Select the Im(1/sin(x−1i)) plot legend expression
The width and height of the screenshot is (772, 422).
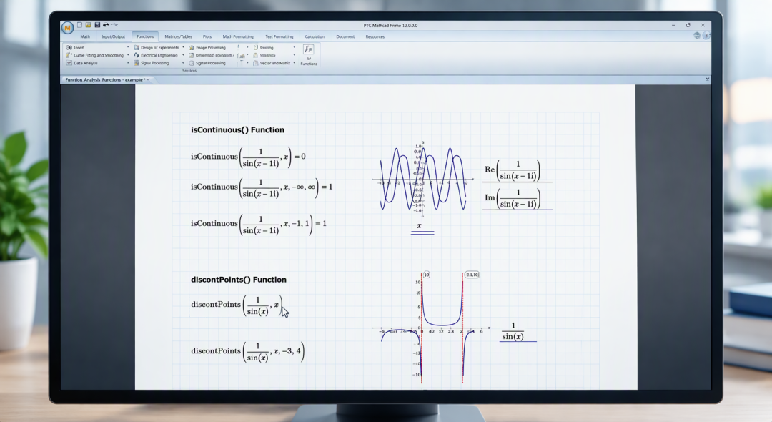[512, 198]
